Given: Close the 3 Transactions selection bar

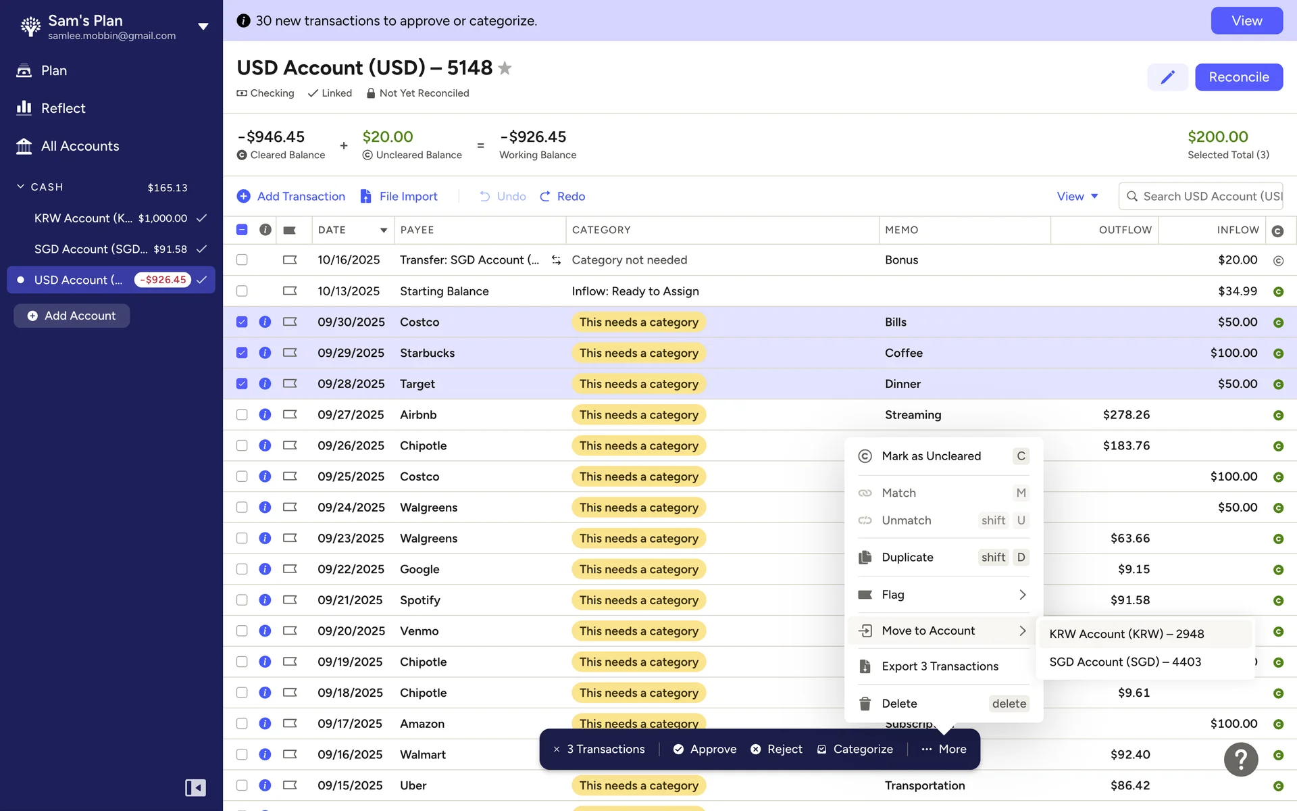Looking at the screenshot, I should (557, 749).
